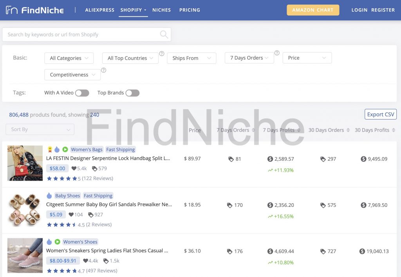Open Citgeett Summer Baby Boy Girl Sandals title
401x277 pixels.
[109, 205]
